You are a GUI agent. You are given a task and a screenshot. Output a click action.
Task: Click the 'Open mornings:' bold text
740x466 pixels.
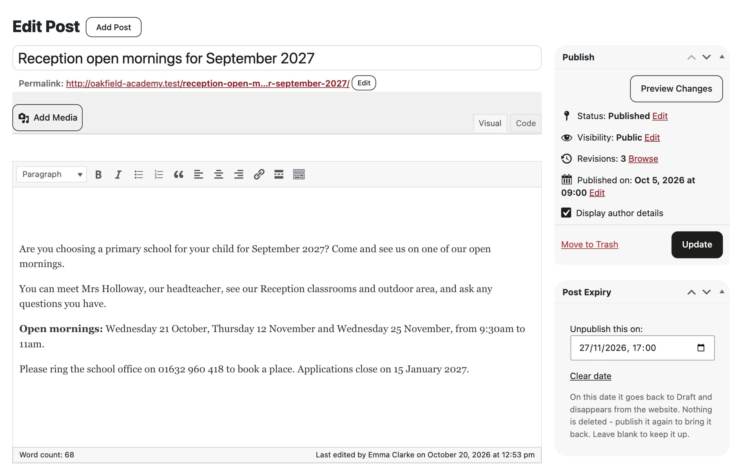(61, 329)
